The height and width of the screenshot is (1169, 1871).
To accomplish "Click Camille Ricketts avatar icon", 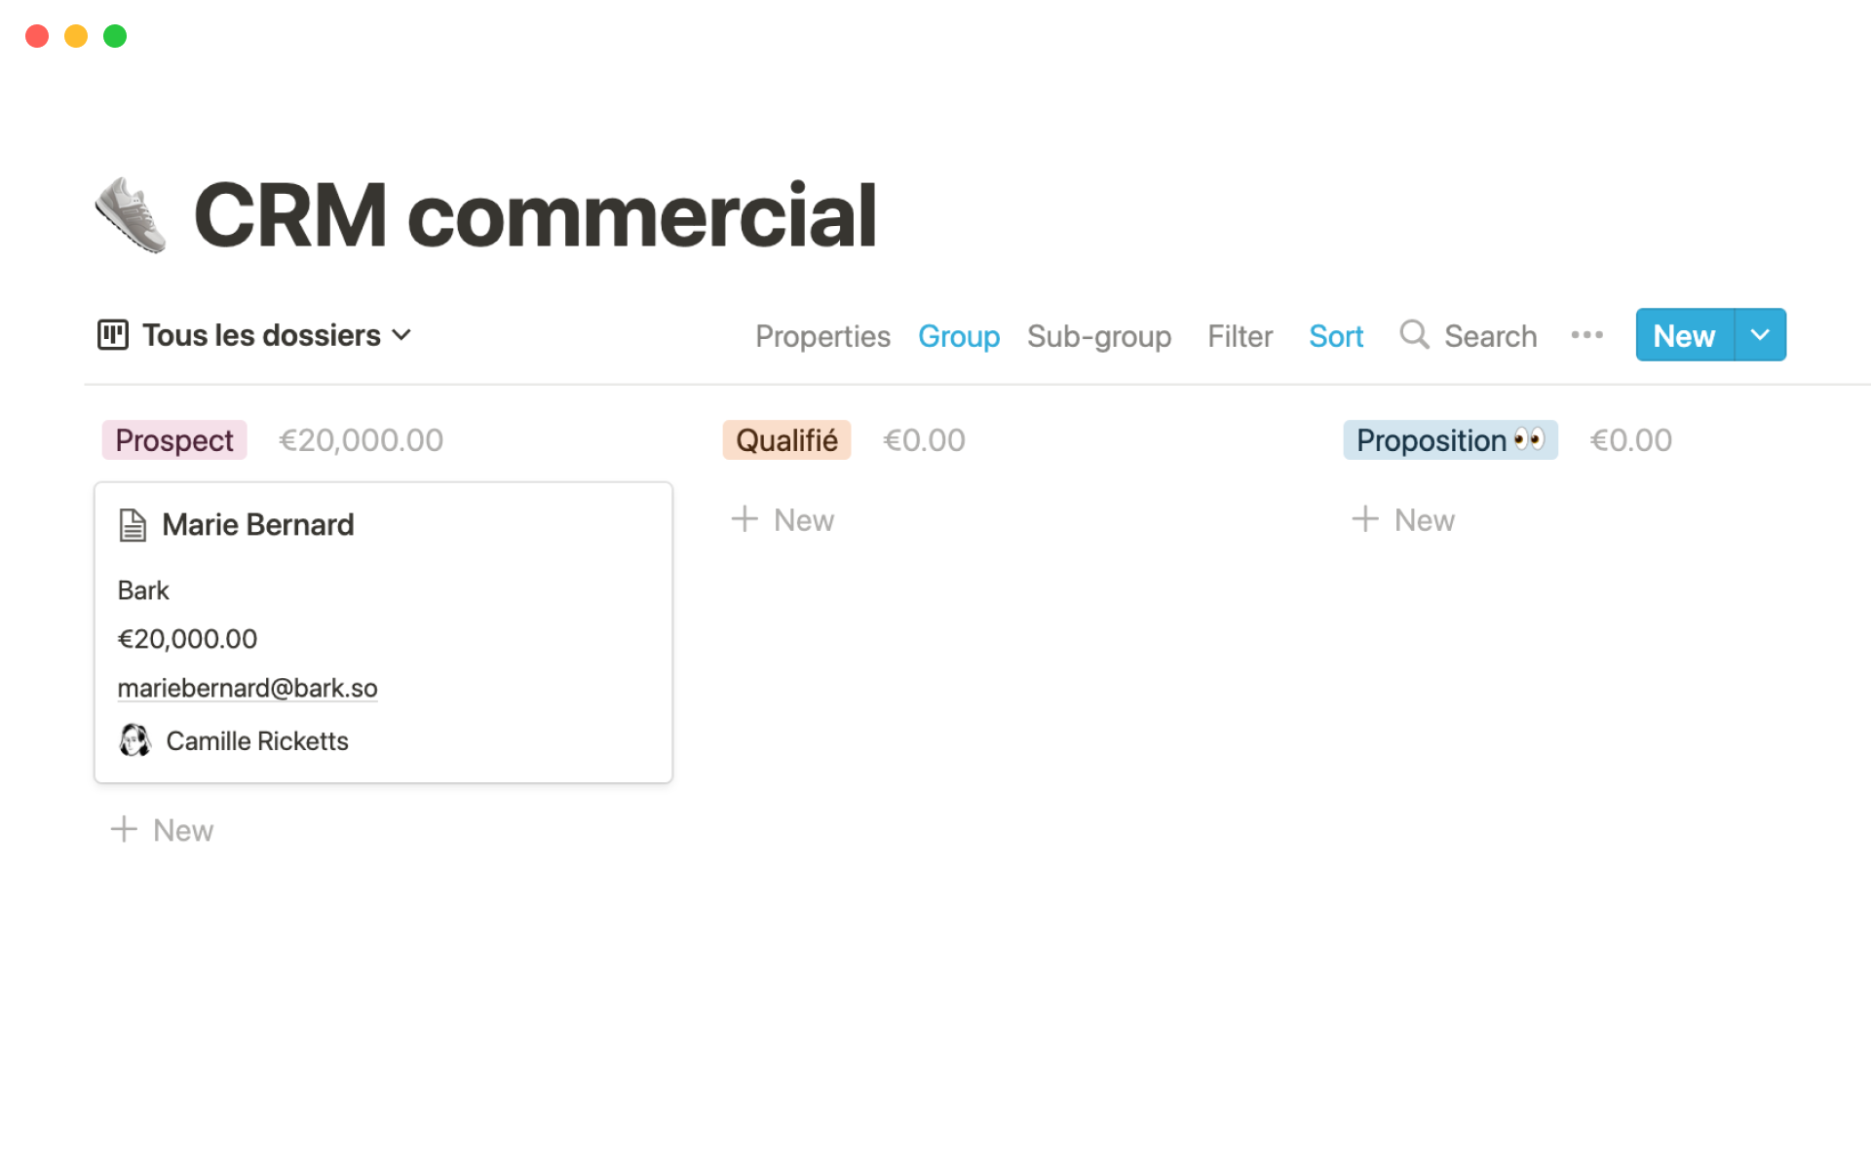I will click(134, 740).
